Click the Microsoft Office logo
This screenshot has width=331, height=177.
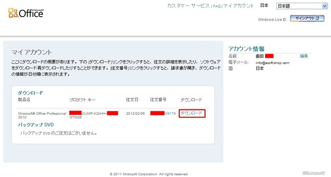tap(26, 13)
